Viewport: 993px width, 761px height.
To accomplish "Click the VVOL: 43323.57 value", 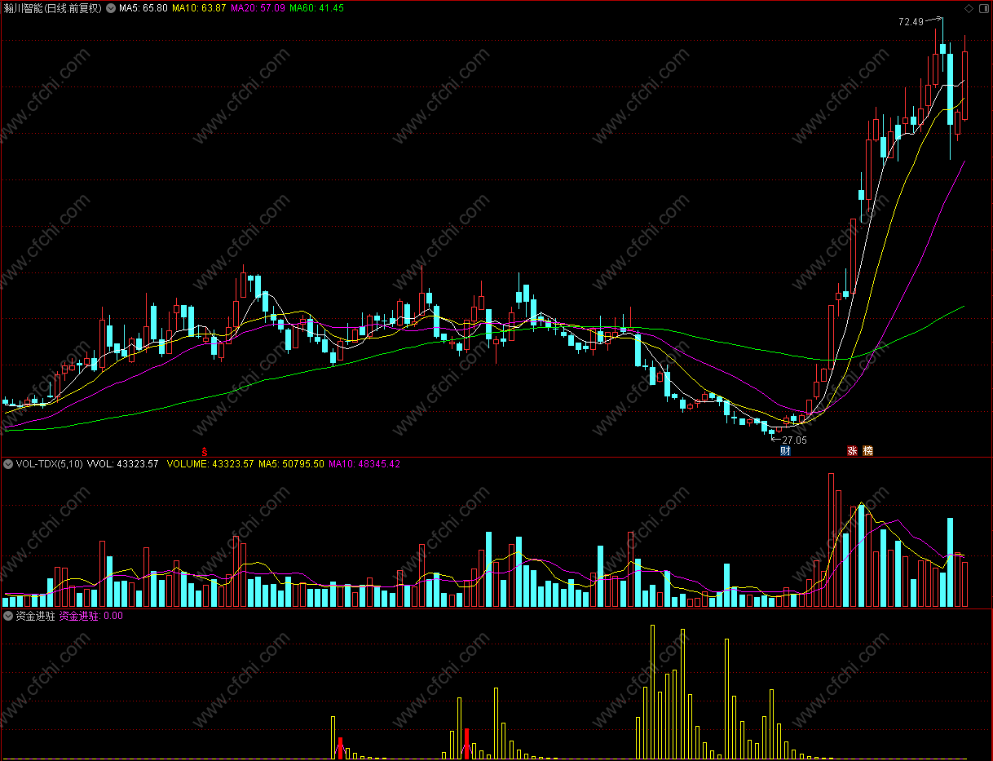I will [122, 464].
